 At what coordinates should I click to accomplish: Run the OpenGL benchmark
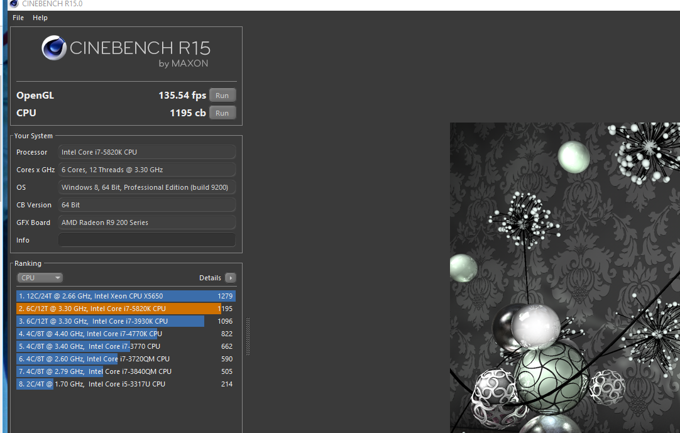(222, 96)
